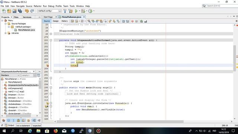Screen dimensions: 238x134
Task: Expand the Look and feel setting code fold
Action: [51, 94]
